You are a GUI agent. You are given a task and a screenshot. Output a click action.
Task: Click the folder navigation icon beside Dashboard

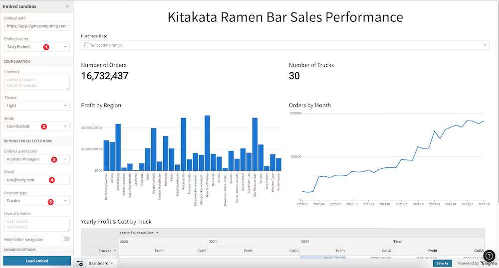coord(80,263)
